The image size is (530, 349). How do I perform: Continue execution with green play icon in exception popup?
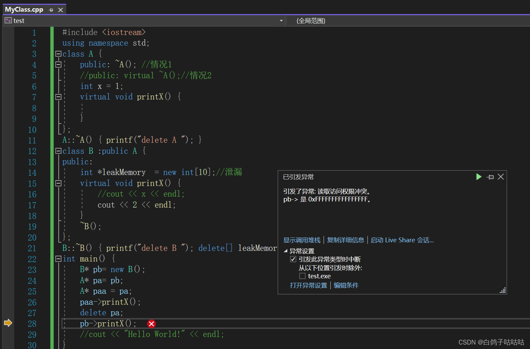click(x=479, y=177)
